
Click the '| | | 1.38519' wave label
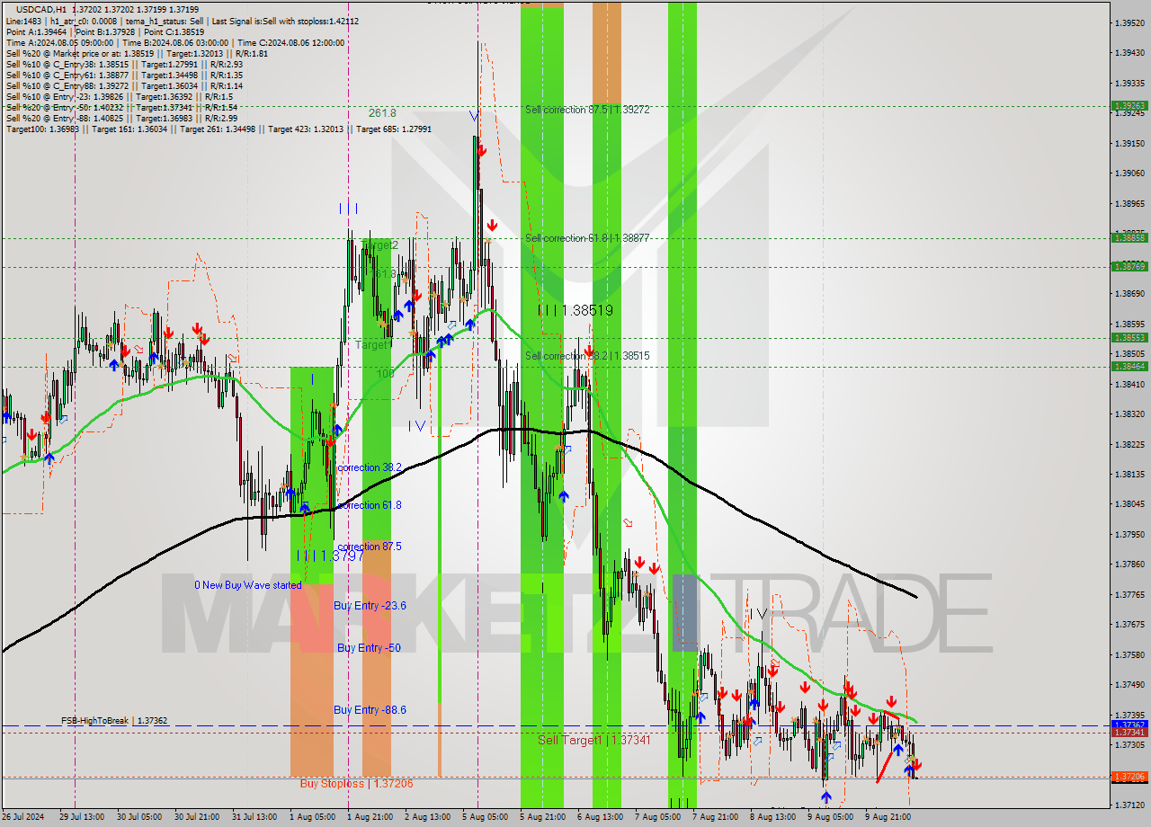[575, 310]
